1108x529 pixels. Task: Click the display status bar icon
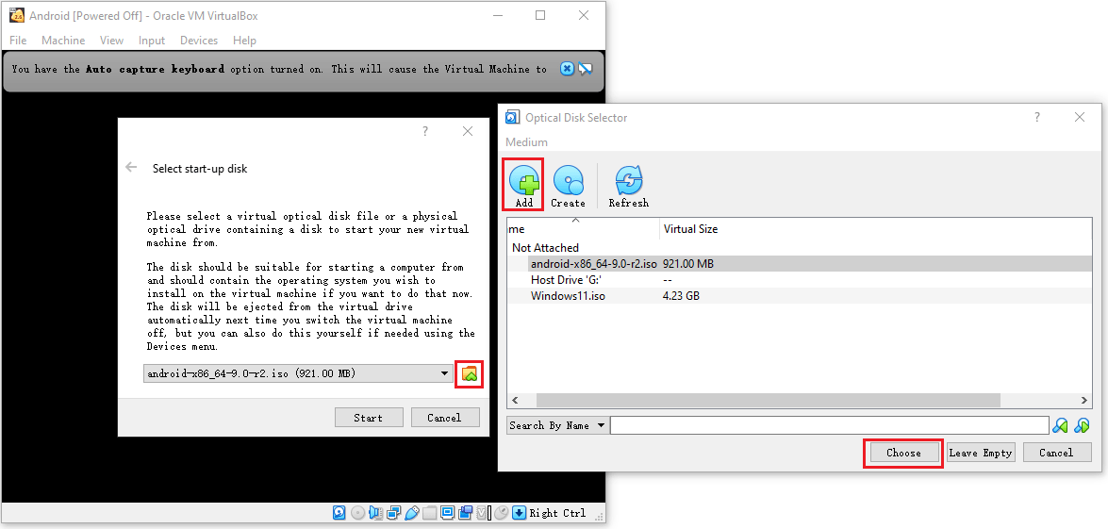[x=447, y=513]
